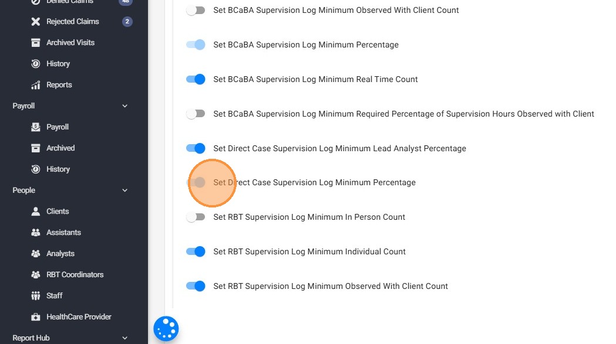Collapse the Payroll section chevron

pyautogui.click(x=124, y=106)
